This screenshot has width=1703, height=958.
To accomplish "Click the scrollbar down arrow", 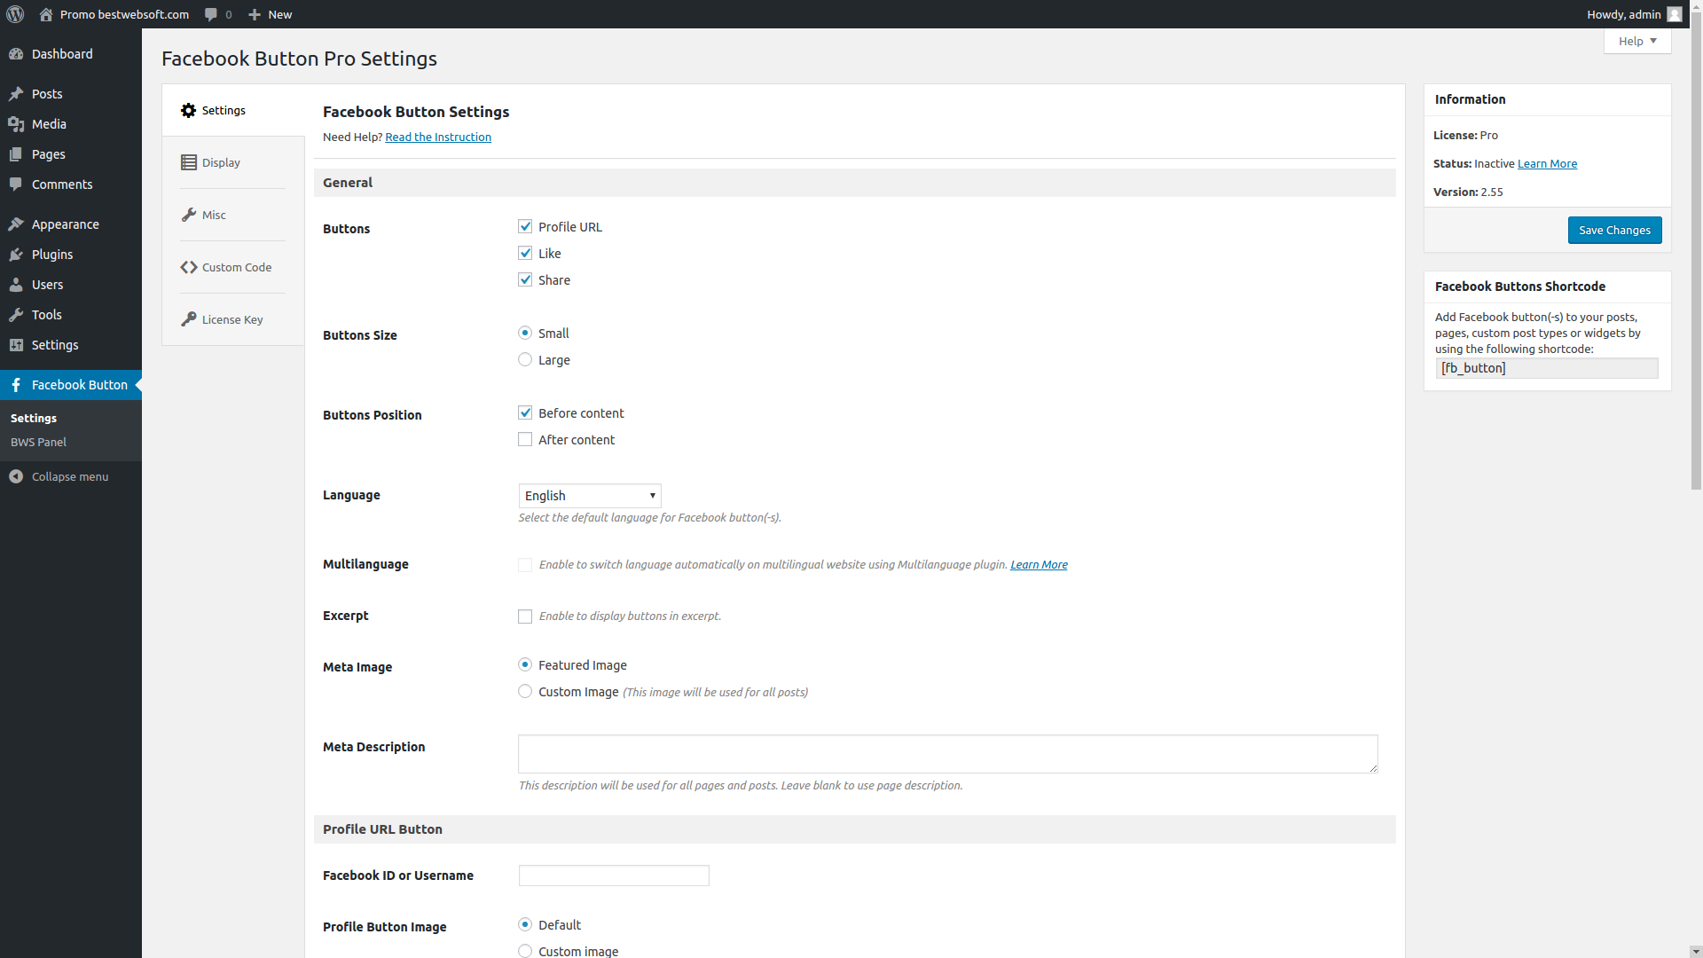I will pyautogui.click(x=1696, y=951).
